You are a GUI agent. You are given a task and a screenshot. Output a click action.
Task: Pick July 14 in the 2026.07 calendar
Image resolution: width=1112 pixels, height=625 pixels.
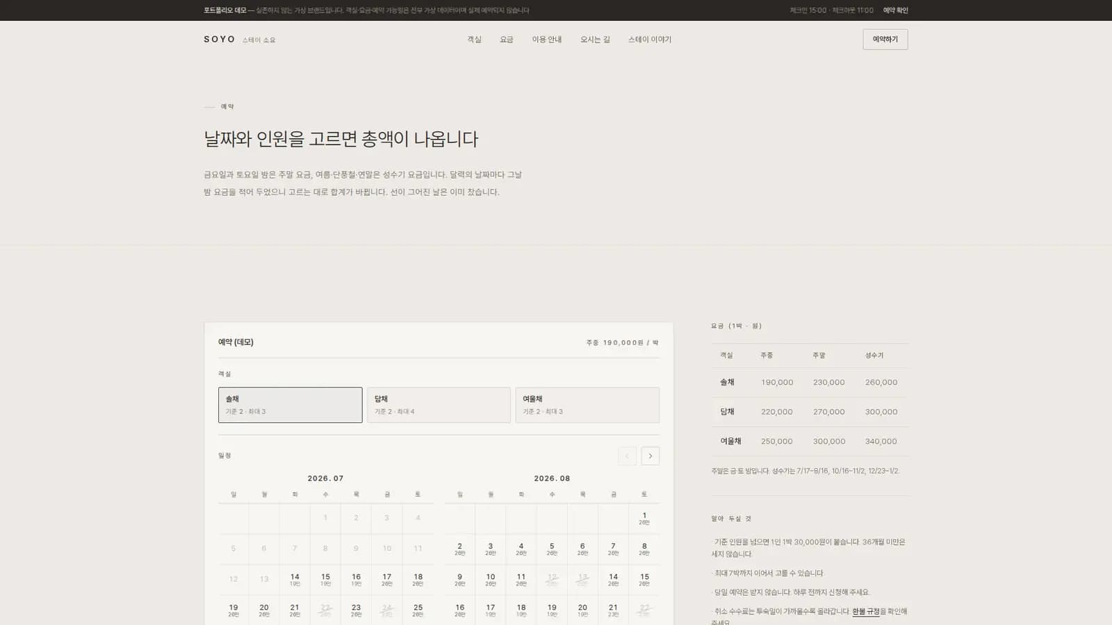click(x=295, y=579)
